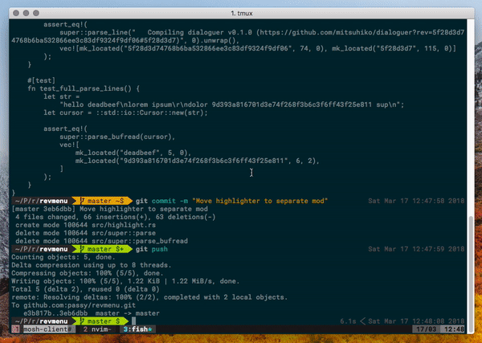482x343 pixels.
Task: Click 'let cursor = ::std::io::Cursor::new(str);'
Action: 125,112
